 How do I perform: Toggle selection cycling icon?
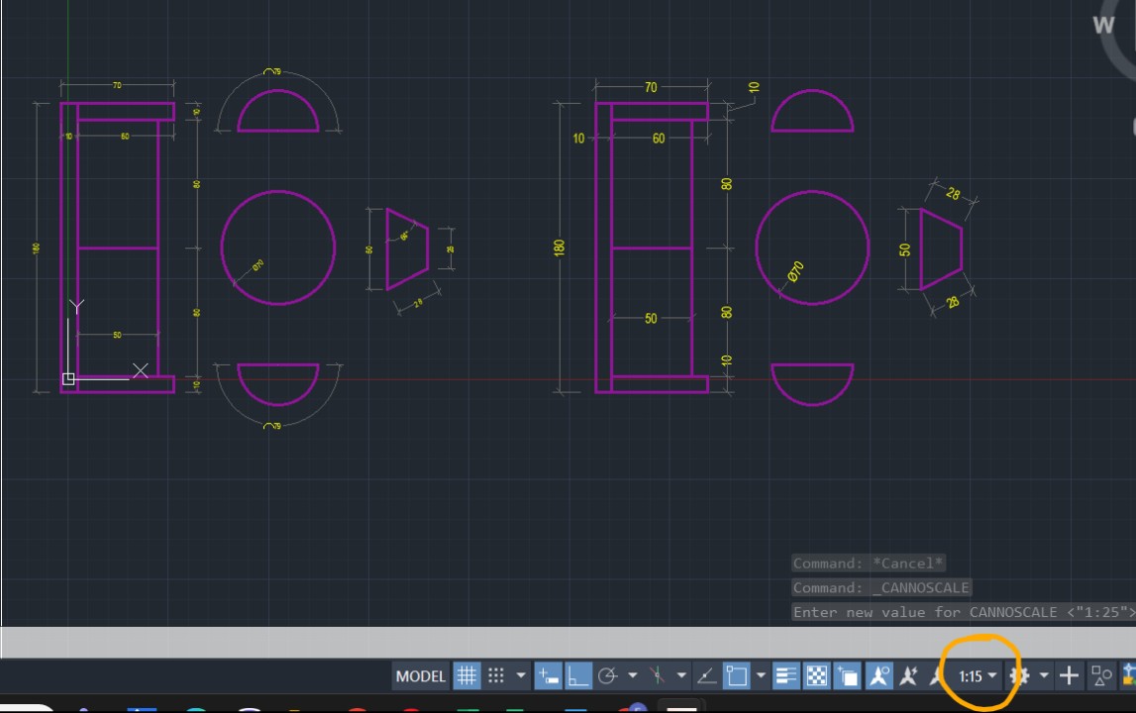[848, 676]
